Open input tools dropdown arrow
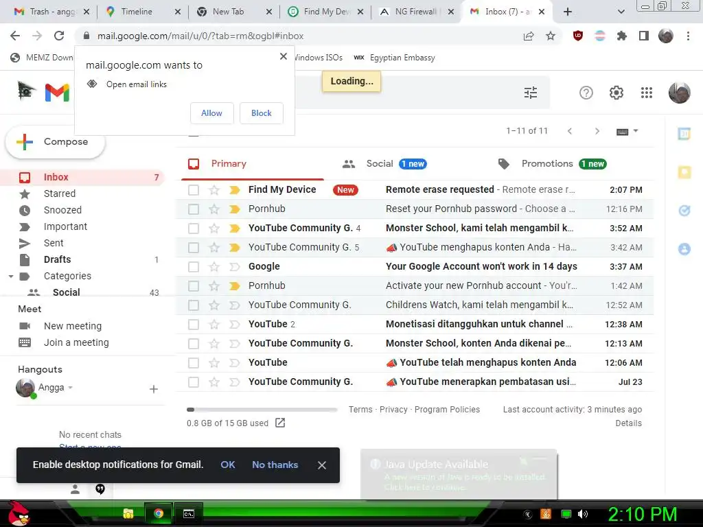703x527 pixels. pyautogui.click(x=635, y=131)
